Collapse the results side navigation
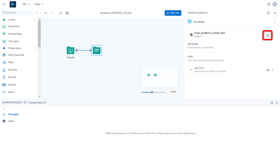Screen dimensions: 280x160 click(4, 109)
